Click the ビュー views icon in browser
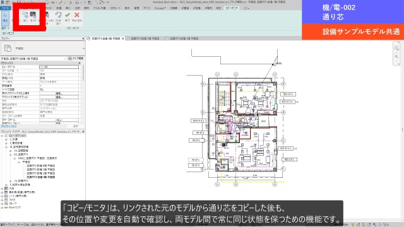The image size is (404, 227). tap(6, 136)
